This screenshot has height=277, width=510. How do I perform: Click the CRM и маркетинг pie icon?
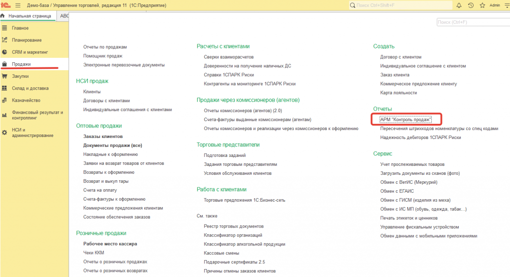pyautogui.click(x=4, y=52)
